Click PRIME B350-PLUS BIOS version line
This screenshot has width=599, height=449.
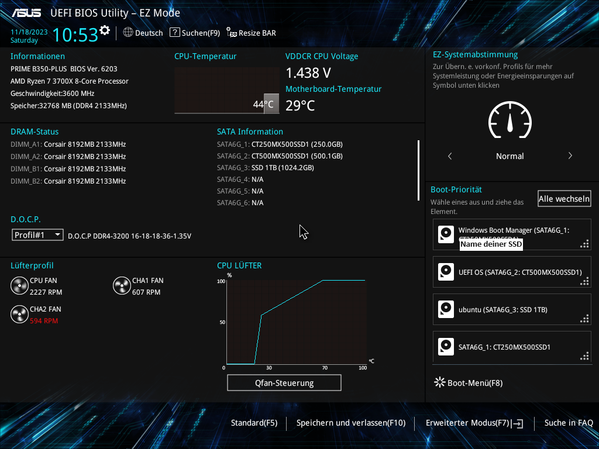point(64,69)
